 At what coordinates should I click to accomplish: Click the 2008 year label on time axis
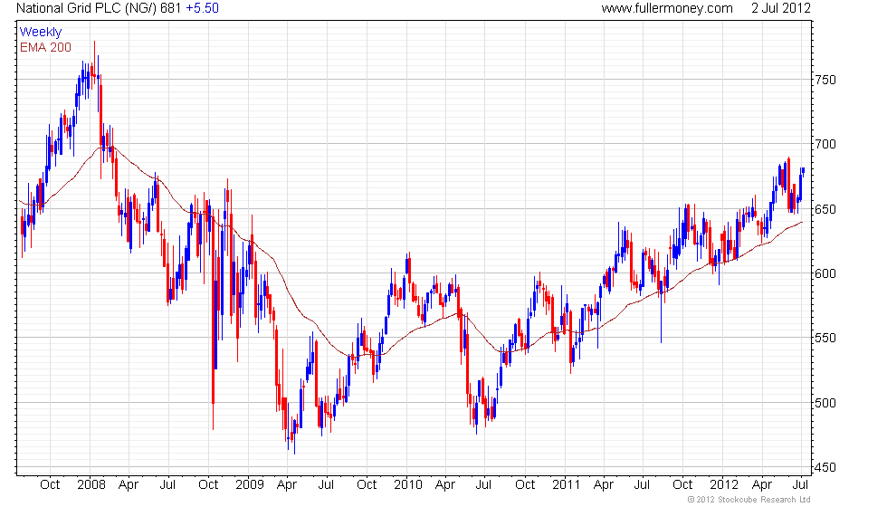(91, 485)
